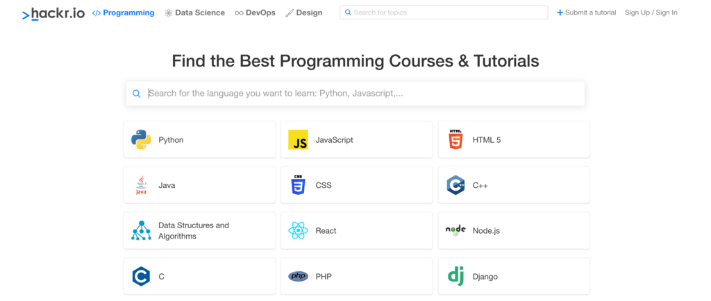Select the JavaScript course label
Screen dimensions: 711x301
pyautogui.click(x=334, y=140)
